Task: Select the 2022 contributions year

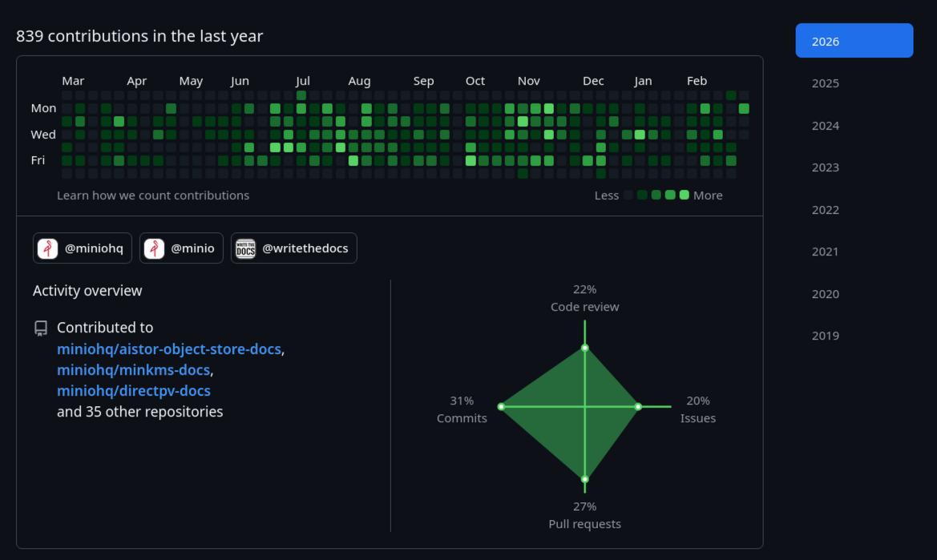Action: pyautogui.click(x=825, y=209)
